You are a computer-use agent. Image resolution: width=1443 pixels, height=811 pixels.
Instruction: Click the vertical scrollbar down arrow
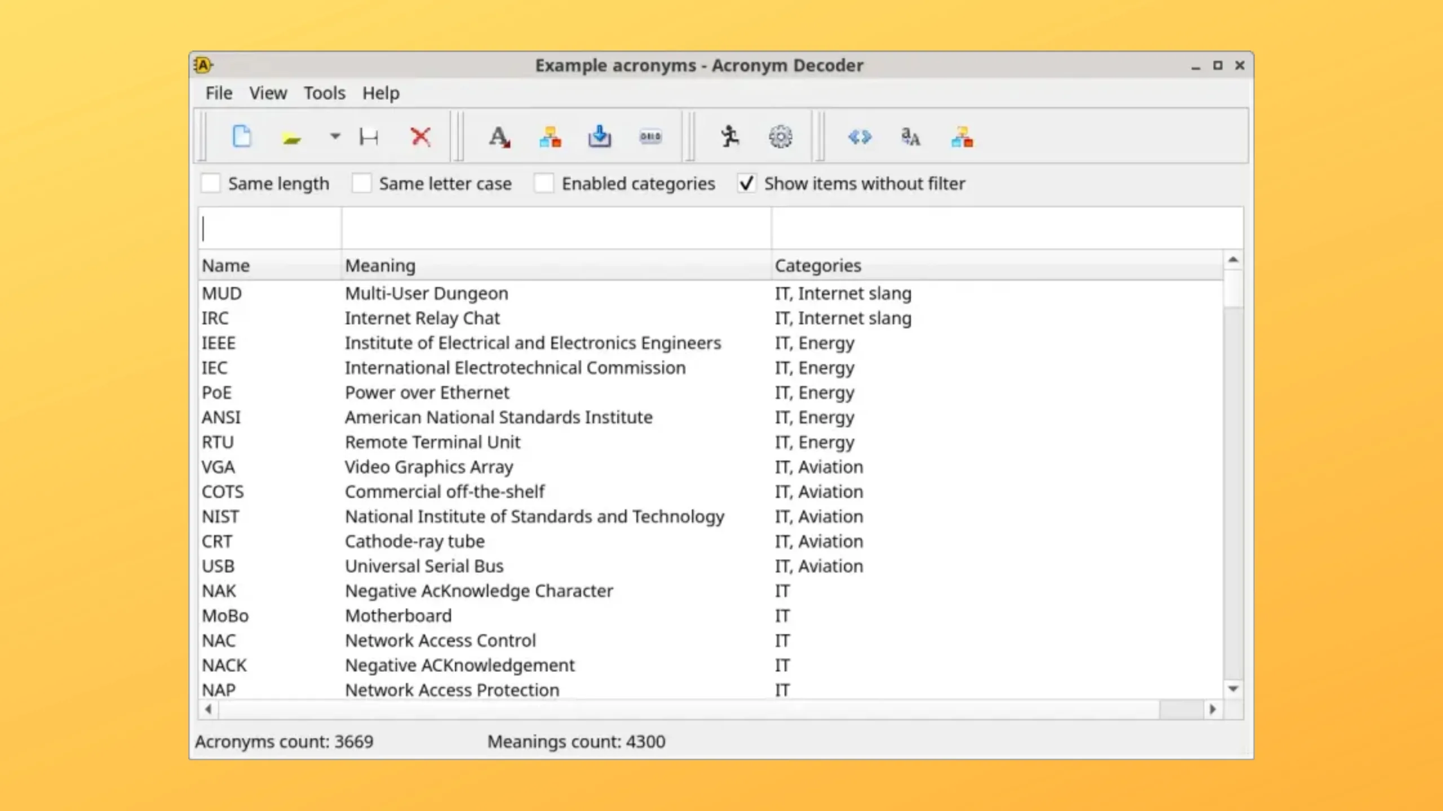(1233, 689)
